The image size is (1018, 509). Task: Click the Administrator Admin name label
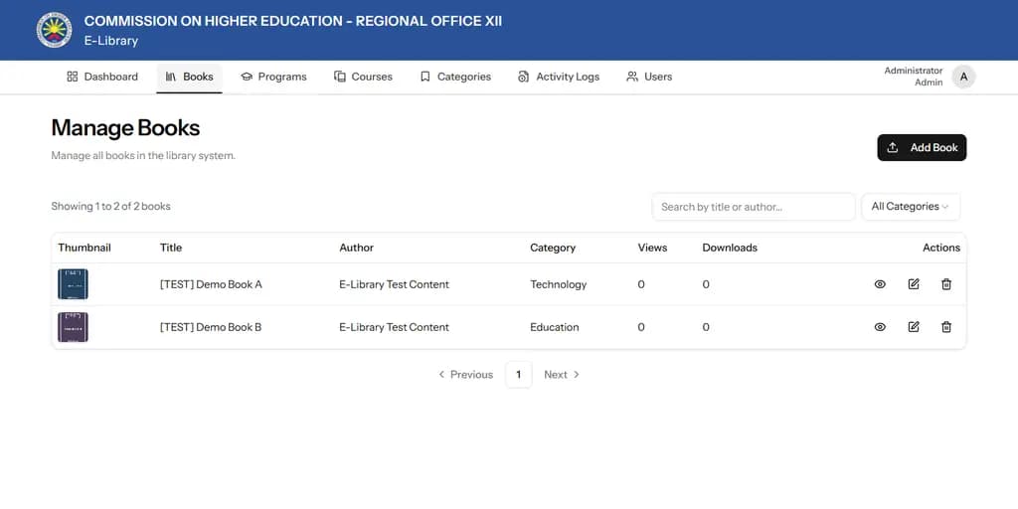914,77
